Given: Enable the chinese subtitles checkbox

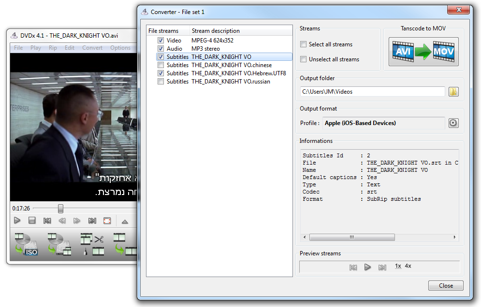Looking at the screenshot, I should [x=160, y=65].
